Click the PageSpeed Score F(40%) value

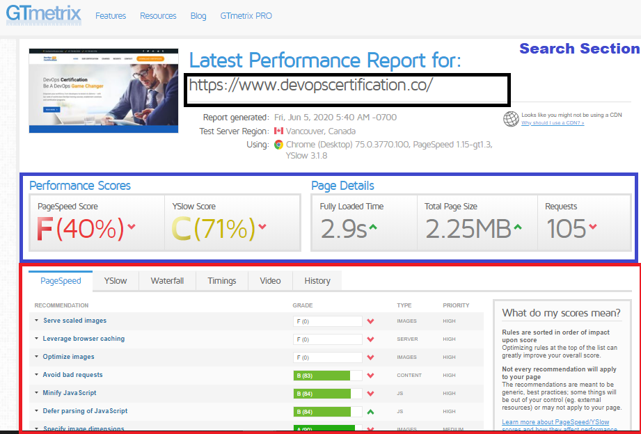point(80,228)
